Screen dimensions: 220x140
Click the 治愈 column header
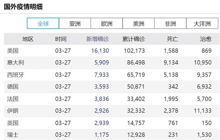(206, 39)
